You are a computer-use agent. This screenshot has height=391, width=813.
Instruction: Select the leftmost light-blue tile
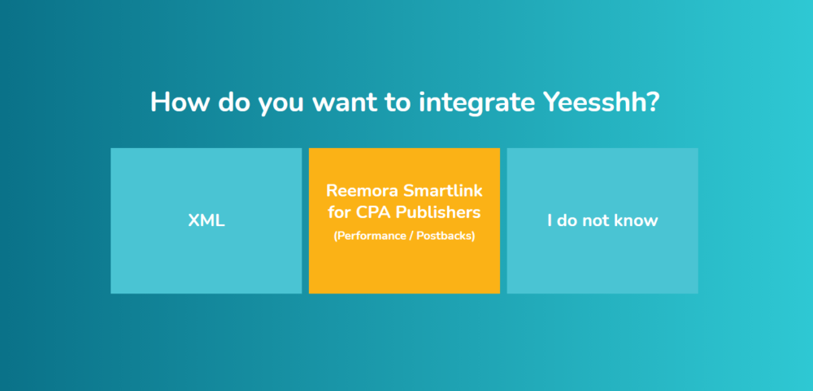206,220
